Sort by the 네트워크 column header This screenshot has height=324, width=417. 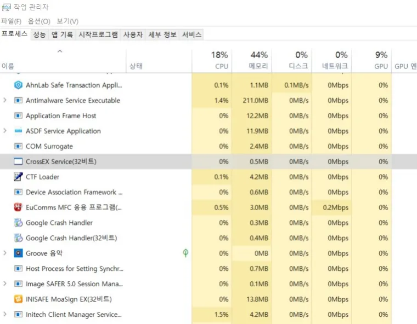click(331, 61)
